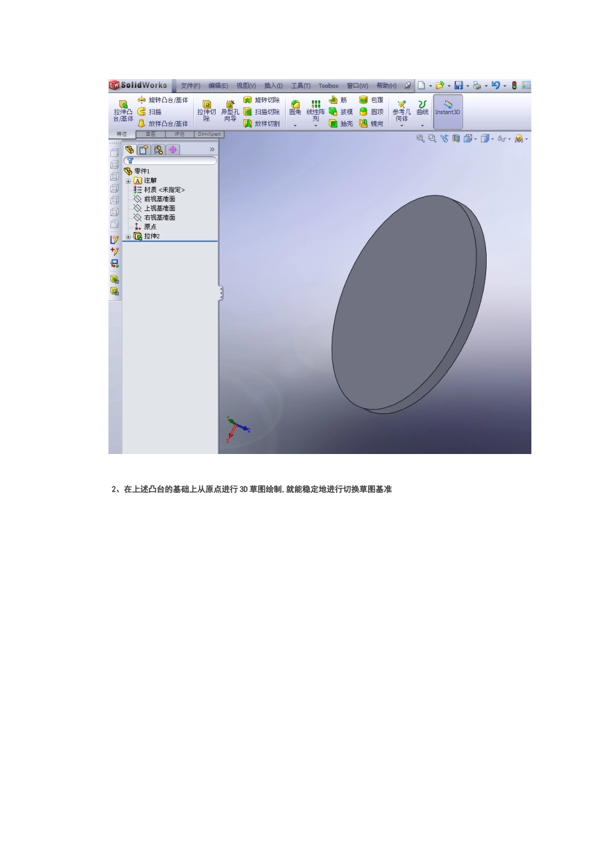The width and height of the screenshot is (606, 857).
Task: Open the Toolbox menu
Action: (x=329, y=85)
